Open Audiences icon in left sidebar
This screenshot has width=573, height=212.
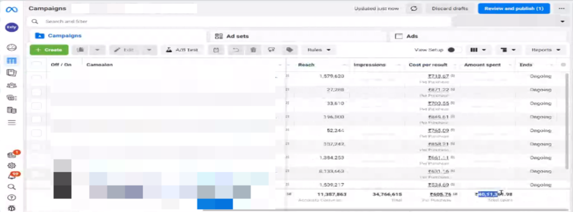(12, 85)
